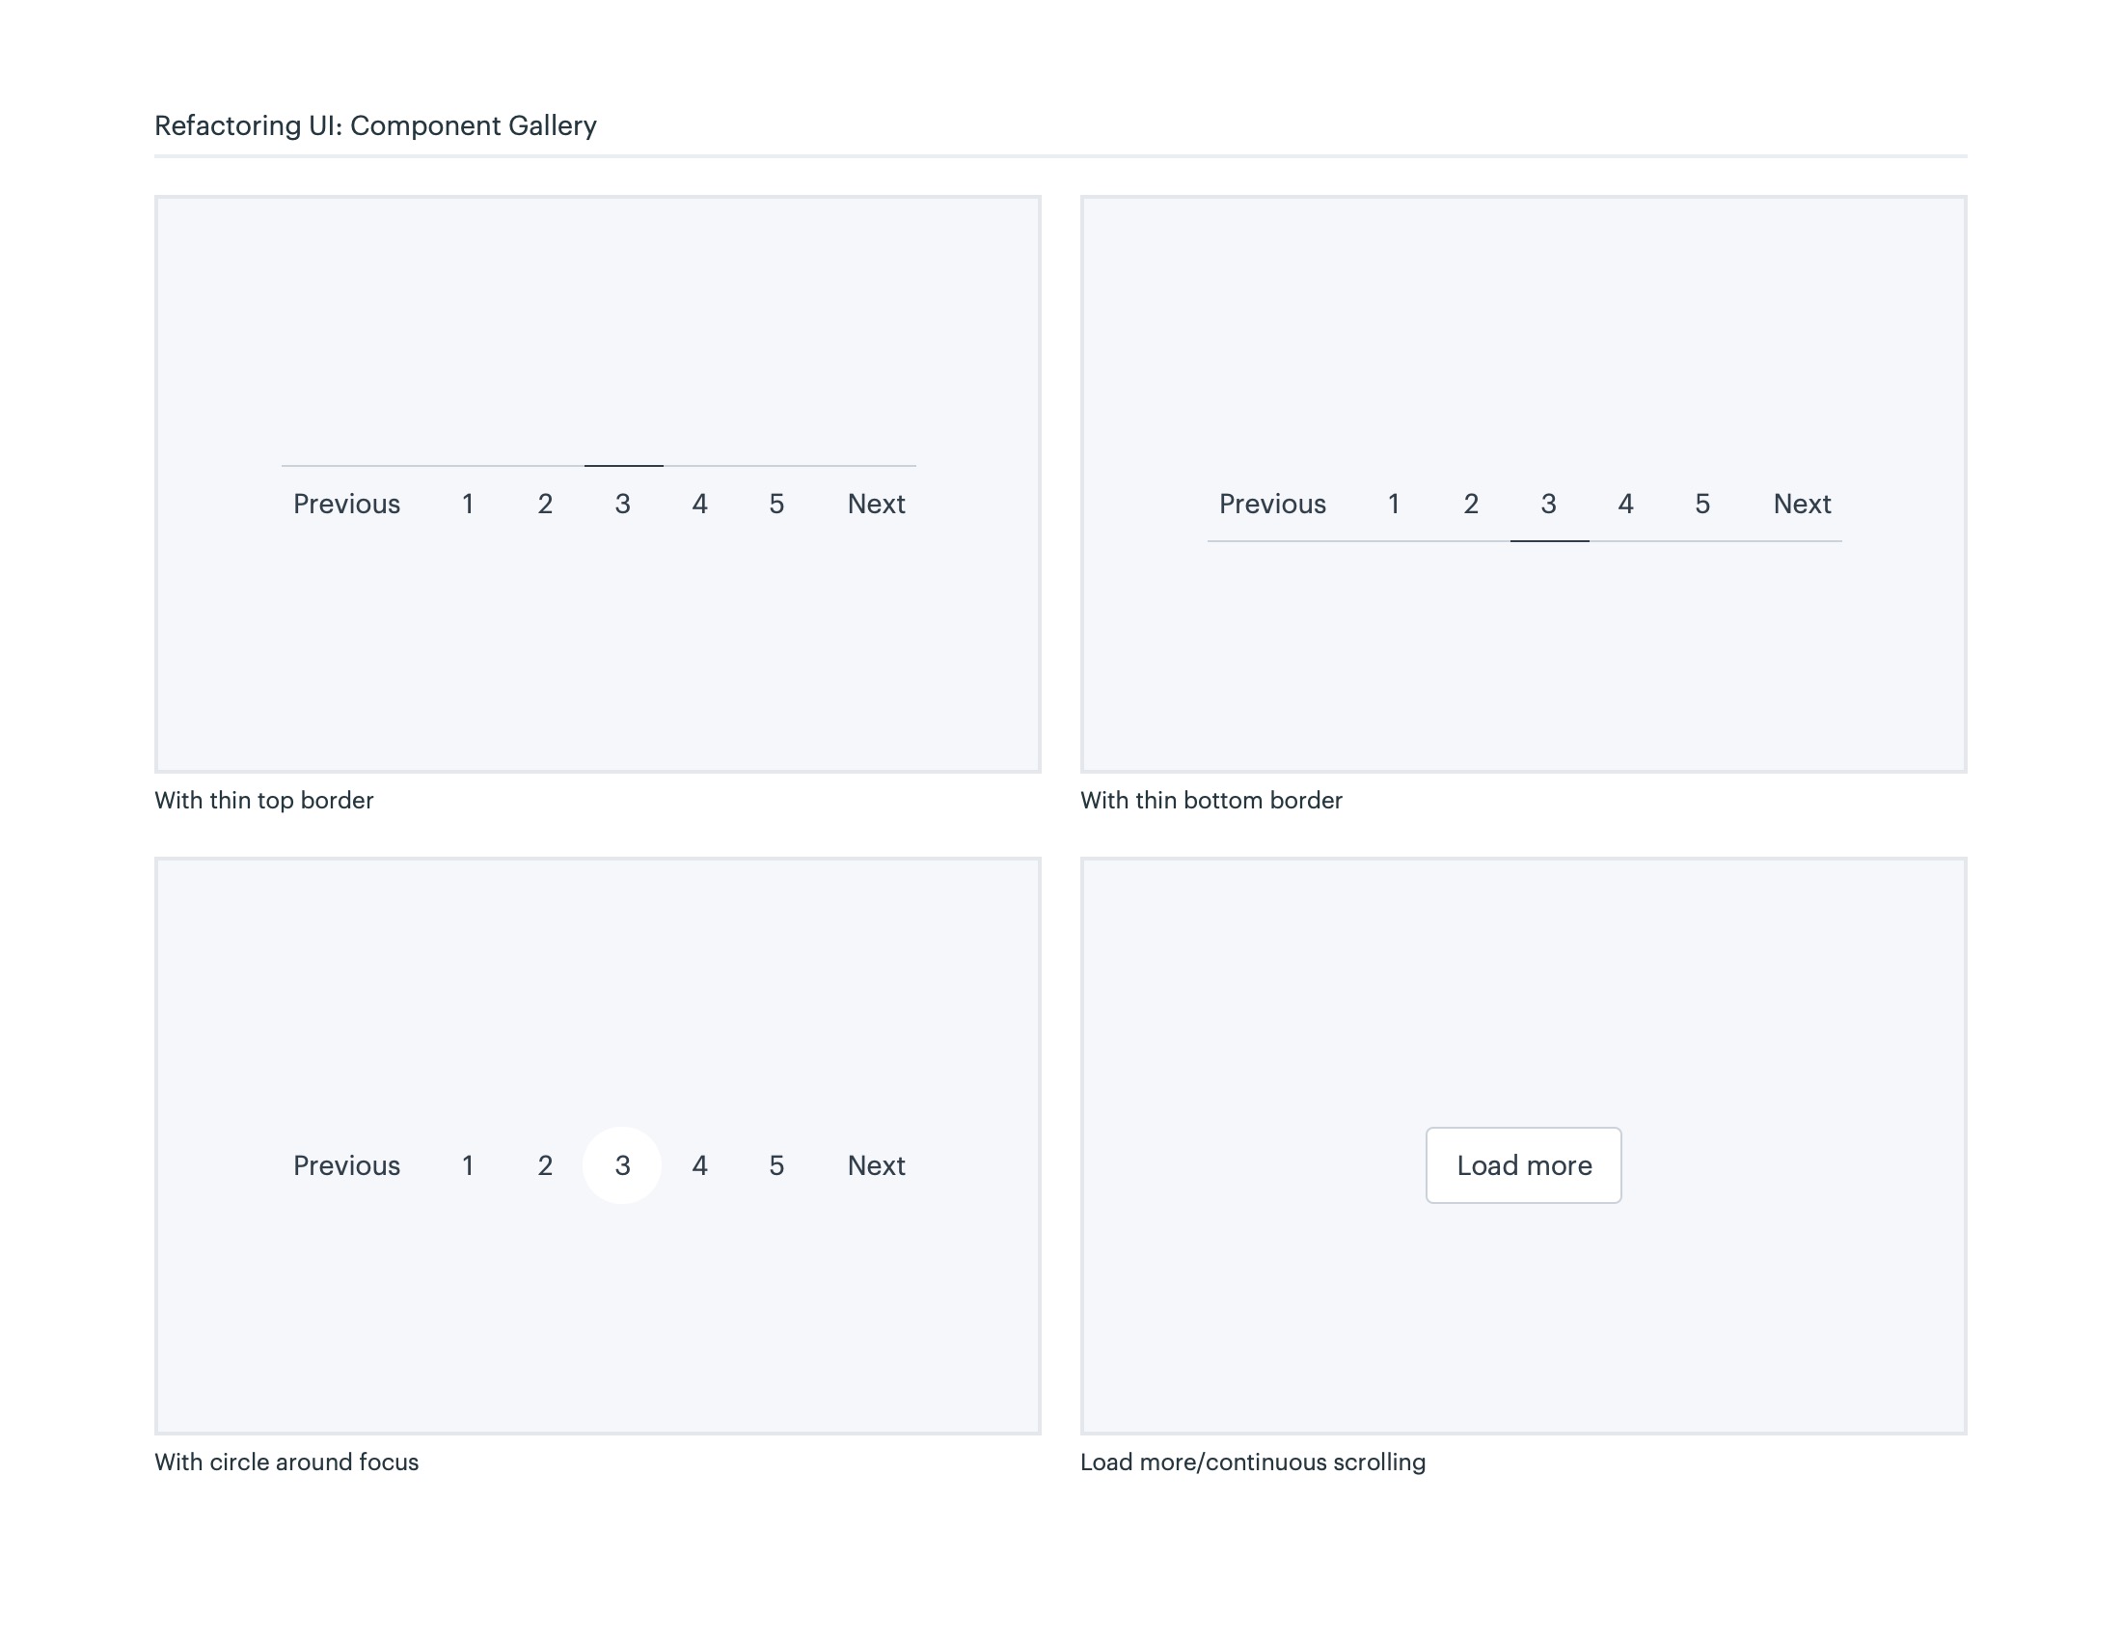
Task: Click Previous in bottom border pagination
Action: tap(1272, 504)
